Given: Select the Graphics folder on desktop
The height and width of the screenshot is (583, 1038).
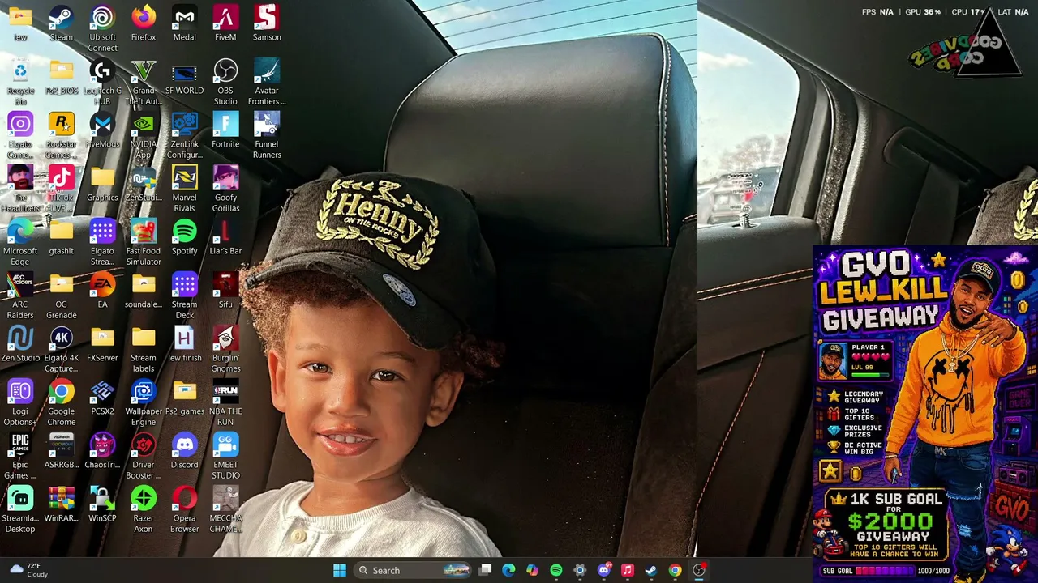Looking at the screenshot, I should coord(102,184).
